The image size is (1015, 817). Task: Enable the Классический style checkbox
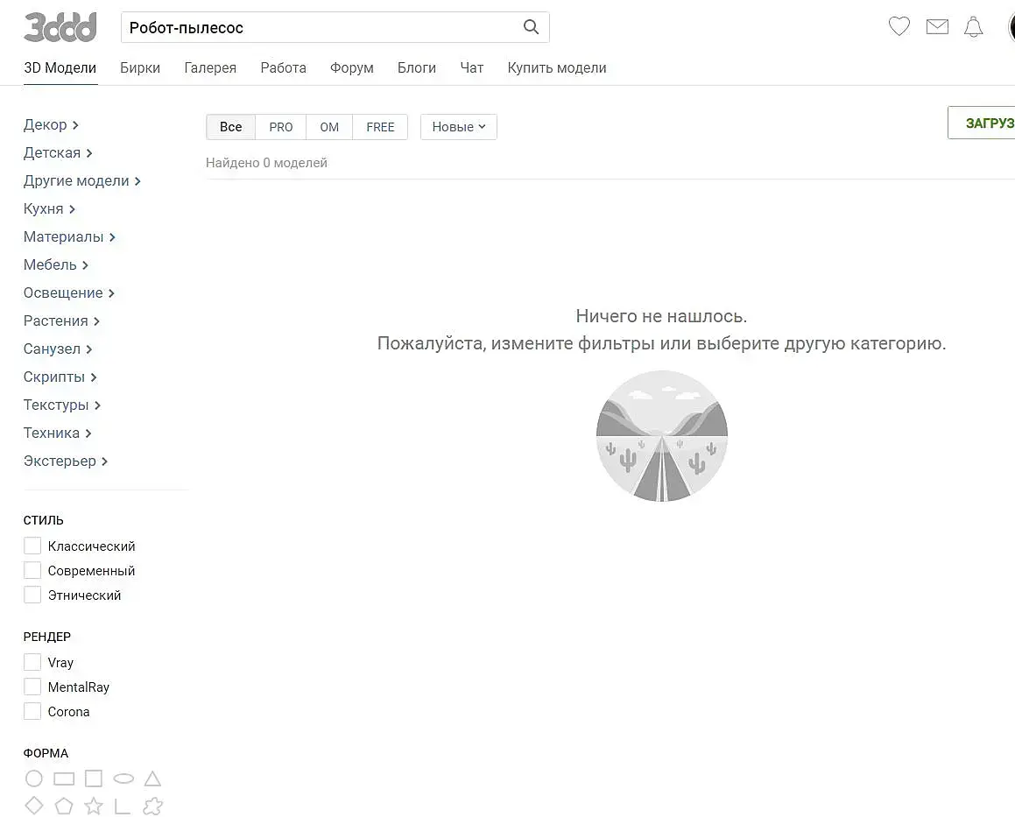pyautogui.click(x=32, y=546)
